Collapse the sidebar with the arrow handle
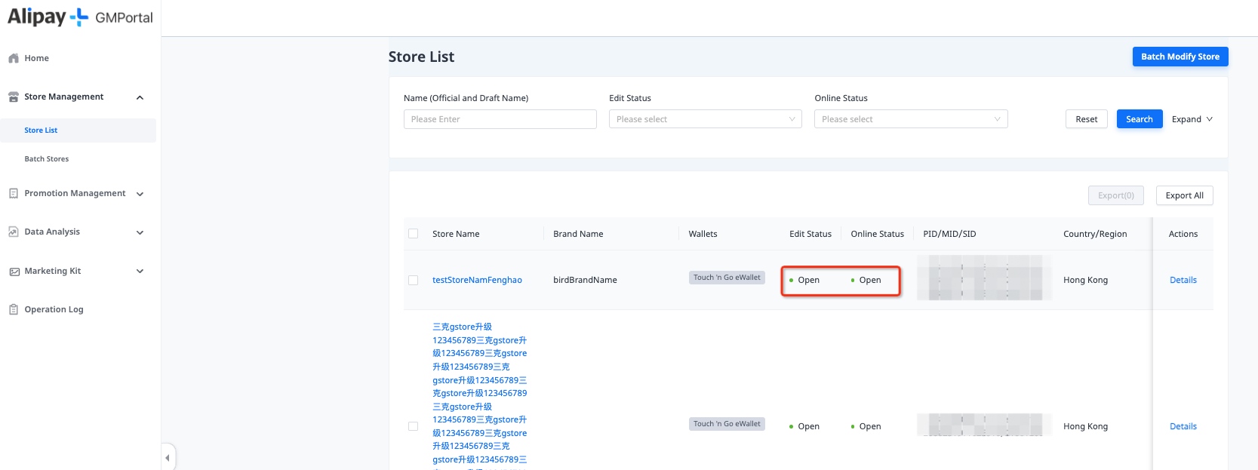This screenshot has width=1258, height=470. (168, 457)
